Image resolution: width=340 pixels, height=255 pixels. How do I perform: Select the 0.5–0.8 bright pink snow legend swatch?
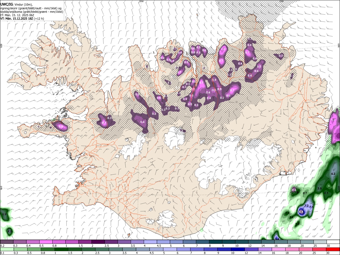(x=46, y=242)
